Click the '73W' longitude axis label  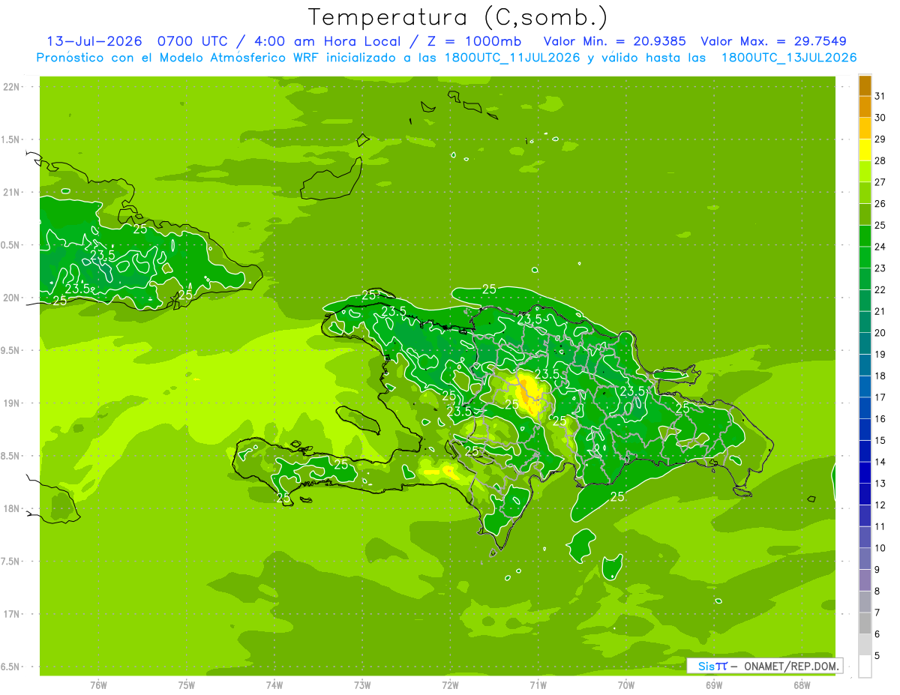(x=362, y=685)
